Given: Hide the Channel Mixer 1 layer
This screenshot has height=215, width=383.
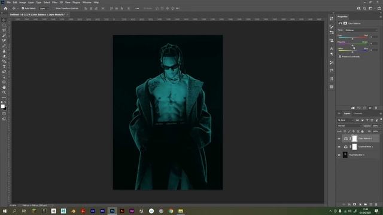Looking at the screenshot, I should tap(339, 147).
